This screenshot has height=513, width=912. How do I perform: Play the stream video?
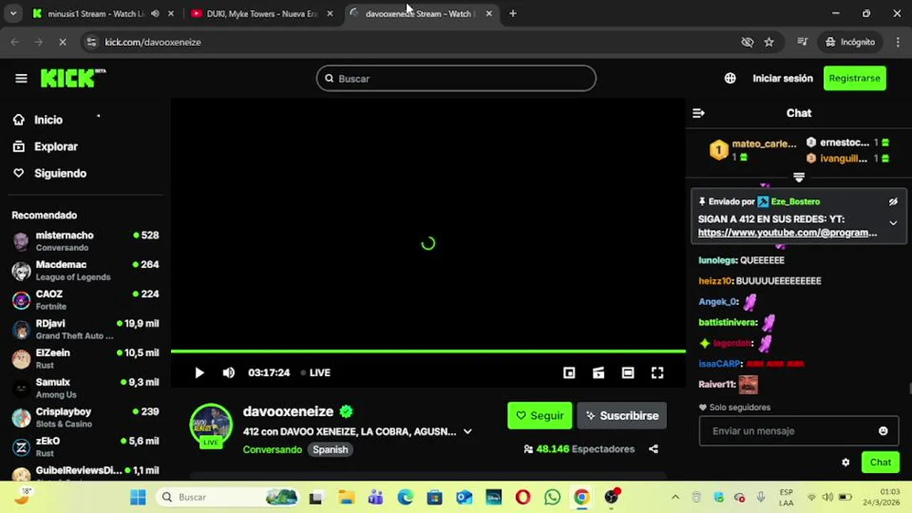[x=199, y=373]
